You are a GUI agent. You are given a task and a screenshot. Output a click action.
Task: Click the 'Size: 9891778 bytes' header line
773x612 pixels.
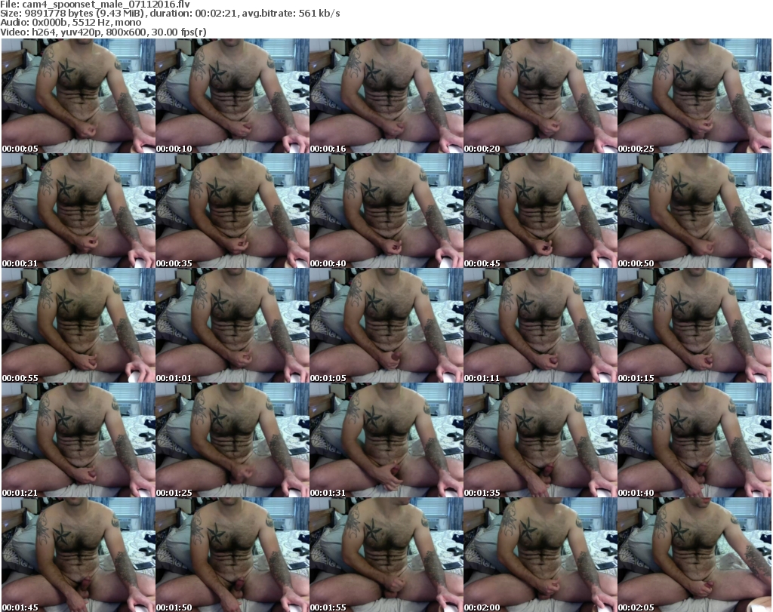[170, 14]
